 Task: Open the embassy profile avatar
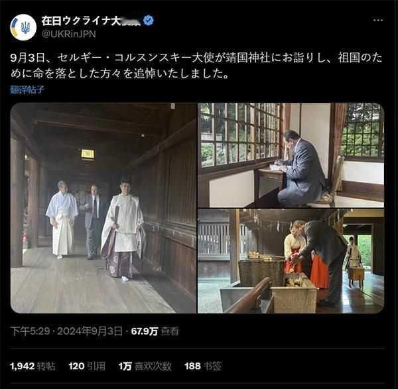pyautogui.click(x=23, y=27)
